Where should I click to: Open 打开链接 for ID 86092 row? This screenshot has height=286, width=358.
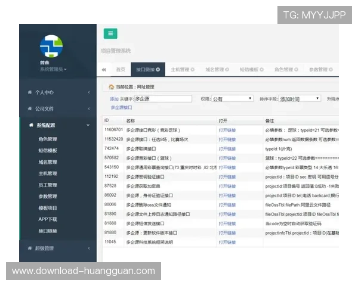coord(227,195)
